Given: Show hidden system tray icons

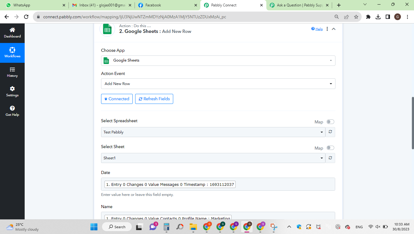Looking at the screenshot, I should 289,227.
